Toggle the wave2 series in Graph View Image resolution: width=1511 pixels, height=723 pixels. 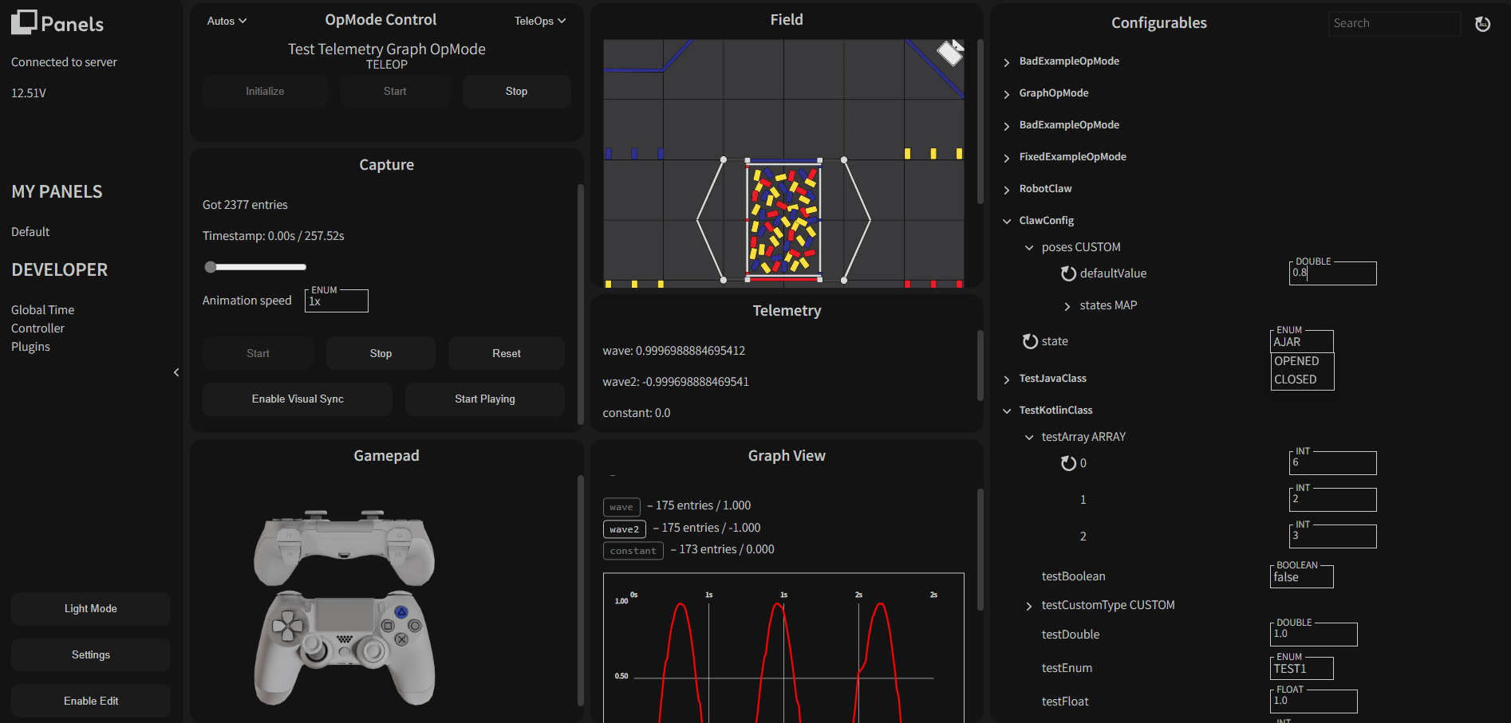(624, 529)
